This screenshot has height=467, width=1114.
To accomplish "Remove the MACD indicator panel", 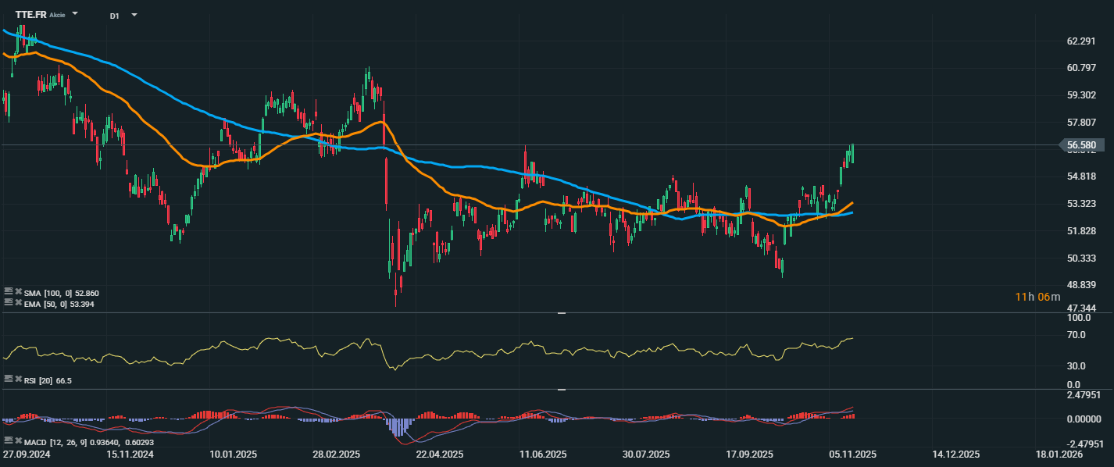I will pos(17,441).
